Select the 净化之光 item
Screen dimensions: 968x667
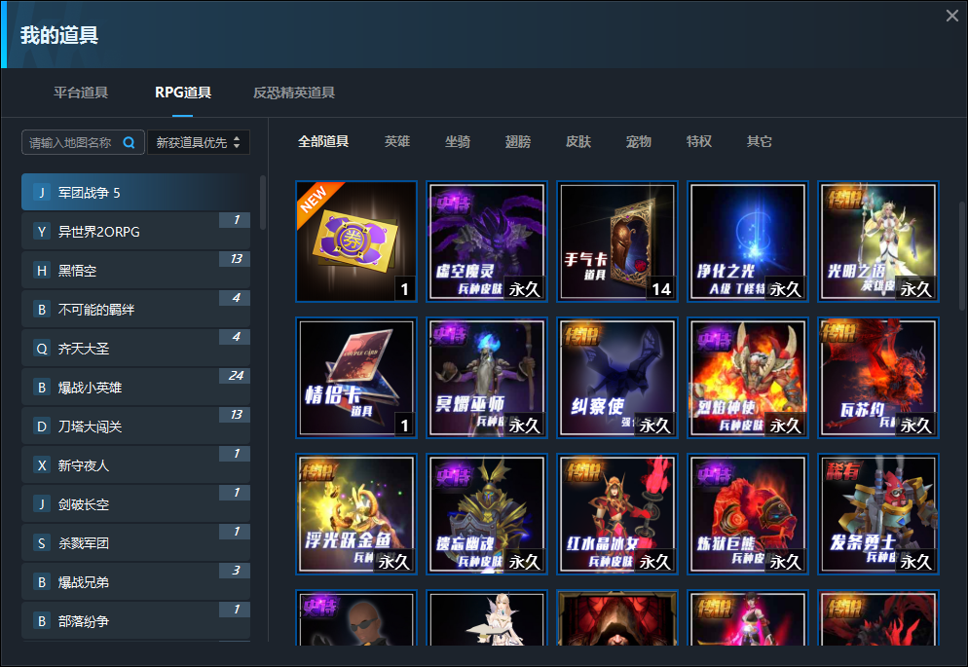[x=748, y=241]
